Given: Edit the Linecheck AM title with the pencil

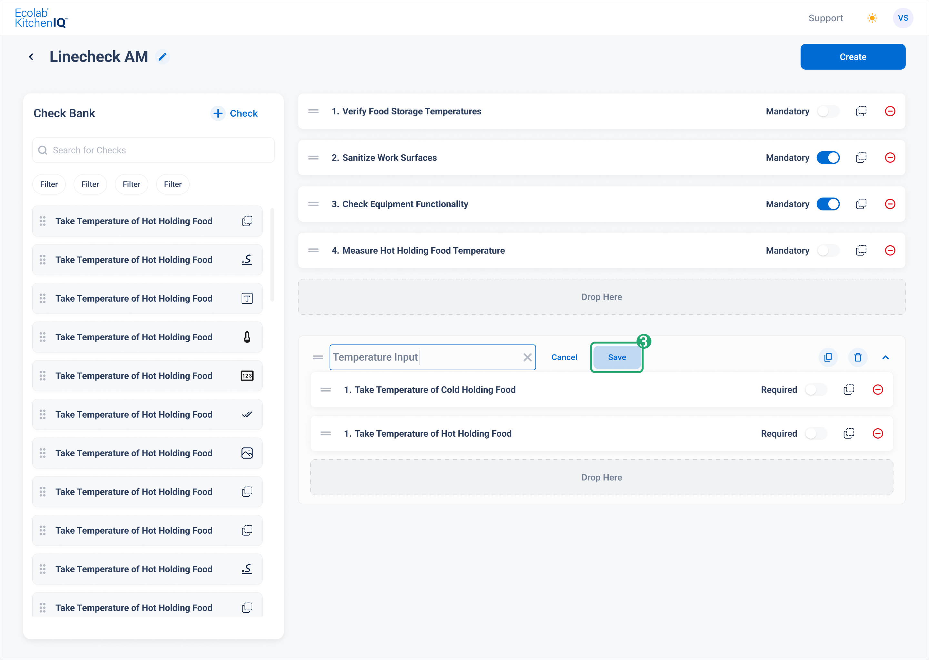Looking at the screenshot, I should click(x=163, y=57).
